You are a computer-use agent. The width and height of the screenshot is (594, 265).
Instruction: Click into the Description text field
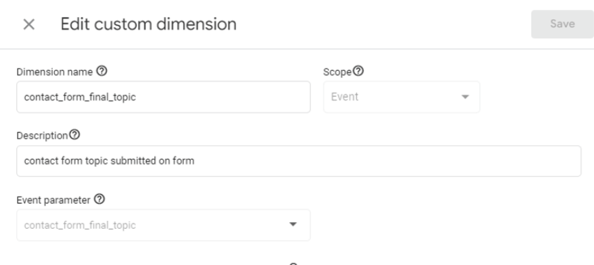click(298, 161)
